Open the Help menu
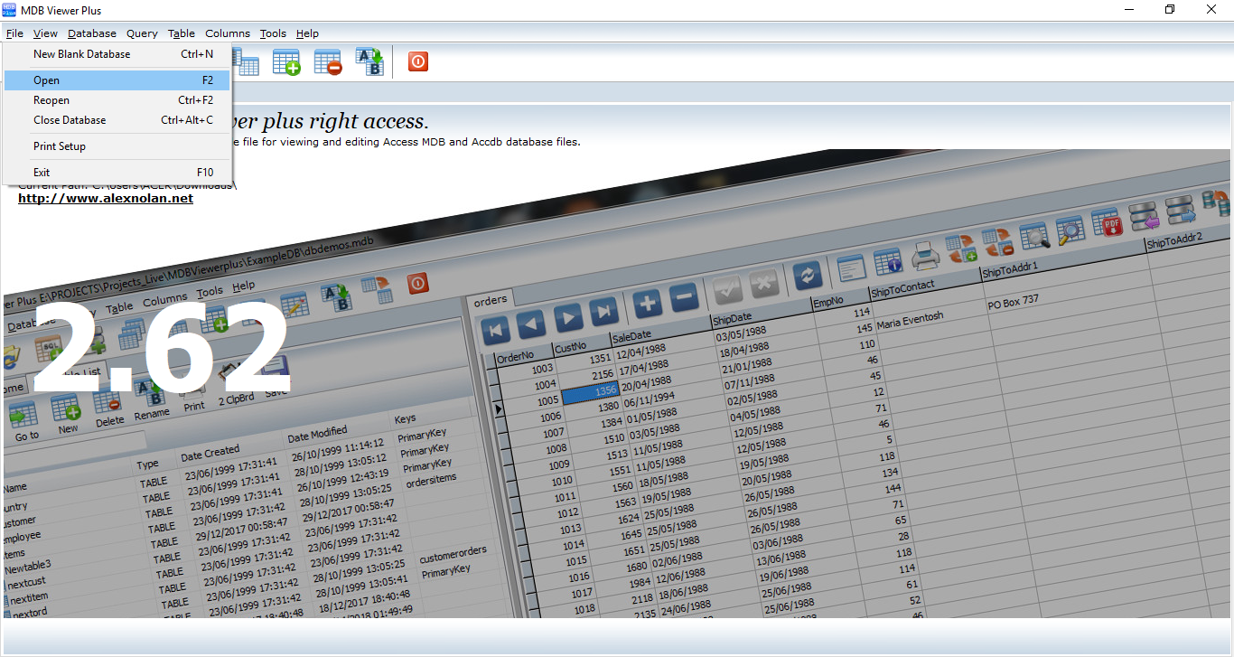Viewport: 1234px width, 657px height. click(x=307, y=33)
